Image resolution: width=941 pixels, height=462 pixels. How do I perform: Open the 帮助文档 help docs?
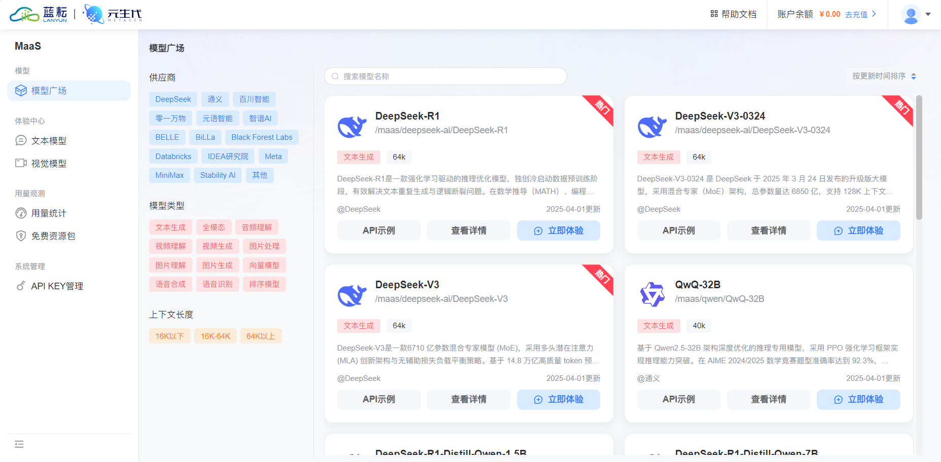(x=733, y=14)
